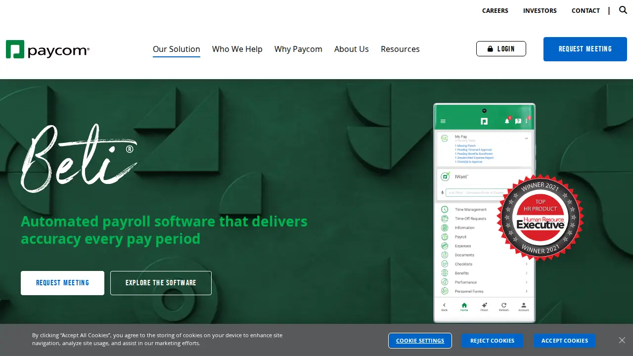Screen dimensions: 633x356
Task: Expand the Benefits row chevron in the phone
Action: pos(526,273)
